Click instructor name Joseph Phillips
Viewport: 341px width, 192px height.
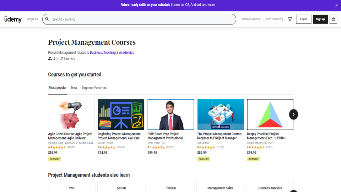[x=105, y=143]
